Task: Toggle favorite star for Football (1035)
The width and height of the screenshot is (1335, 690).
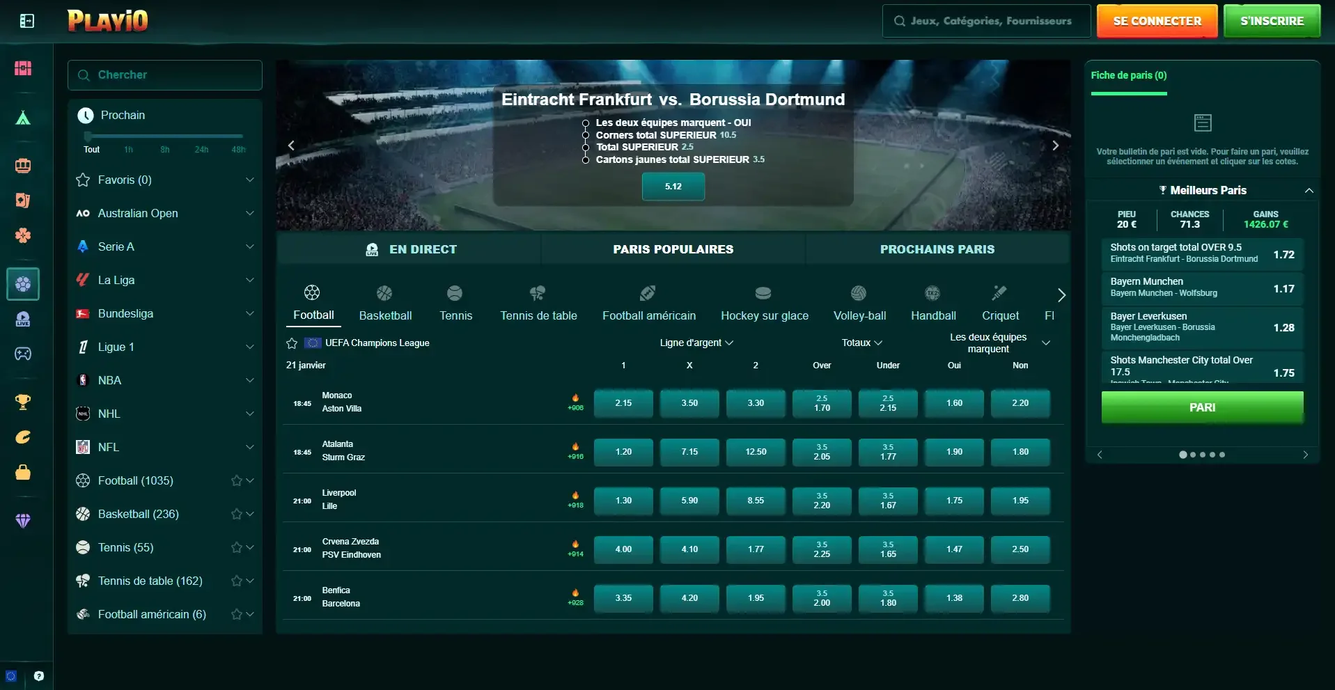Action: coord(236,480)
